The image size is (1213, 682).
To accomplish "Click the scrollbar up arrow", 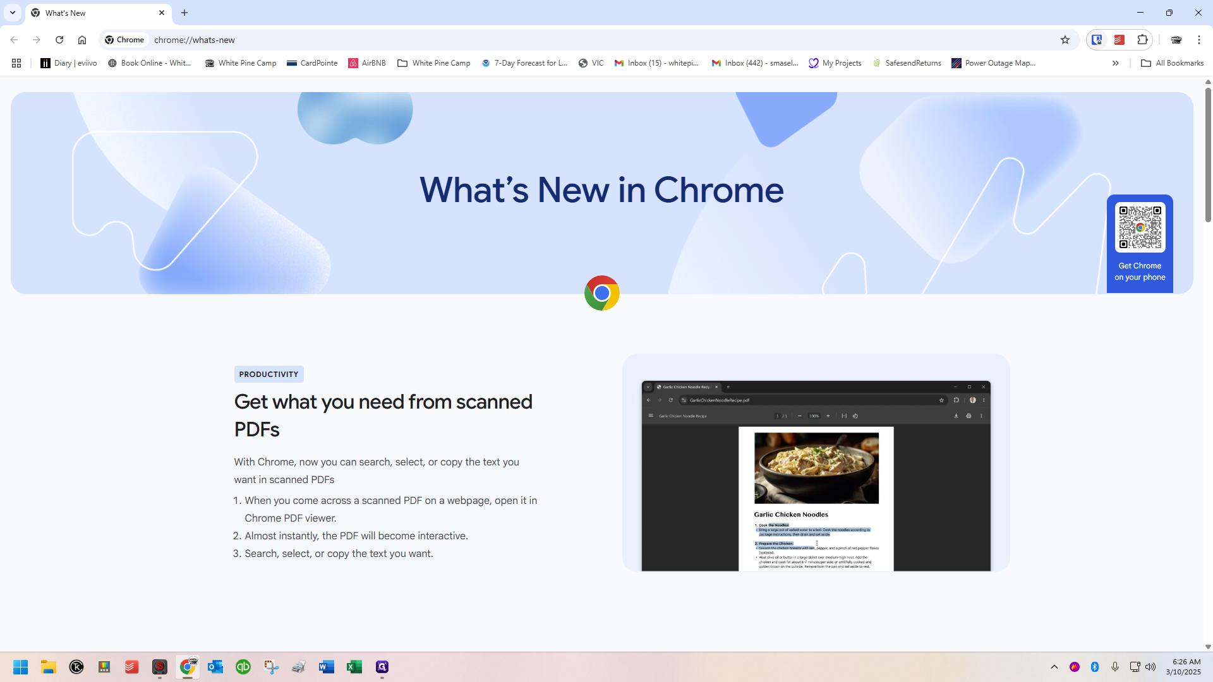I will [1208, 81].
